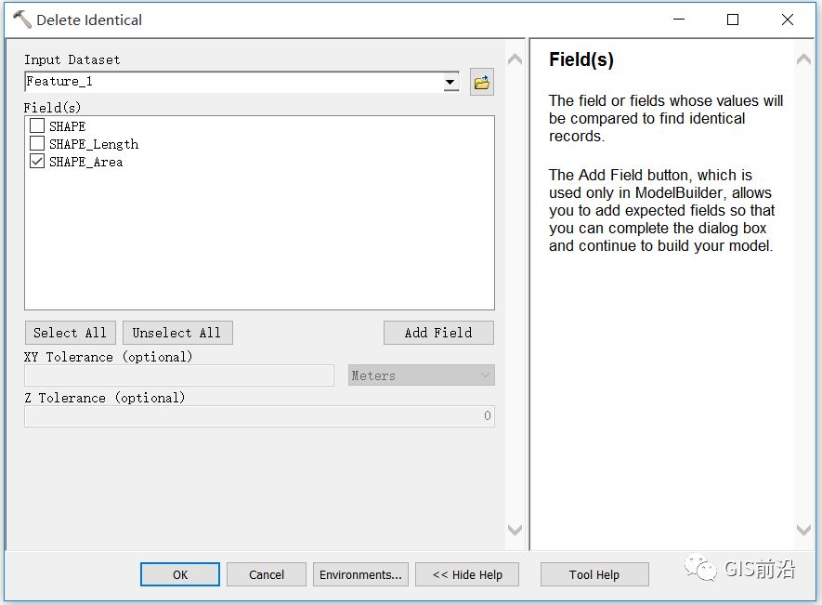Click the Feature_1 input dataset field
The image size is (822, 605).
point(234,82)
